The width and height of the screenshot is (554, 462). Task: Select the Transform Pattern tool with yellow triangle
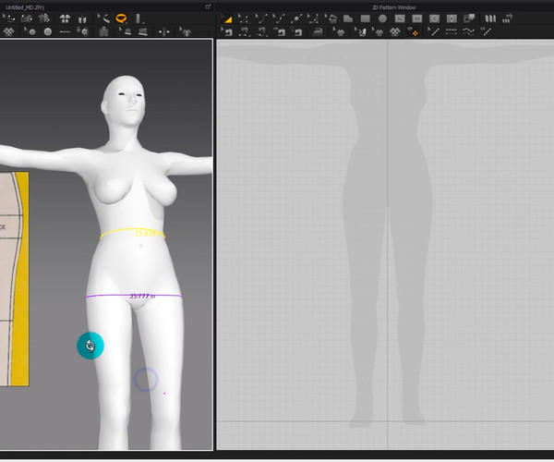[226, 18]
